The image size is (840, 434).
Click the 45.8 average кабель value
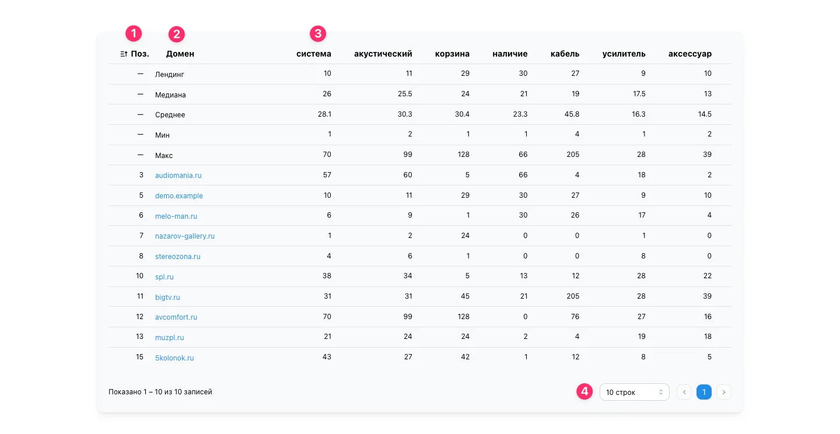point(572,114)
